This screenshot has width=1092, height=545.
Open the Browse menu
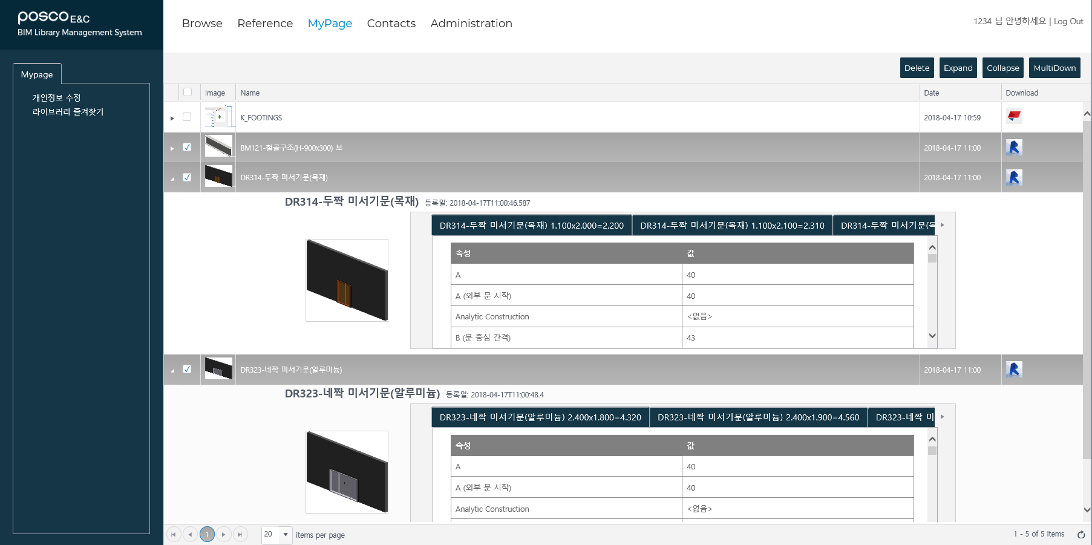click(x=202, y=24)
